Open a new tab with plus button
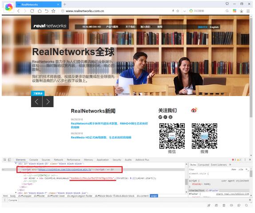 point(64,4)
